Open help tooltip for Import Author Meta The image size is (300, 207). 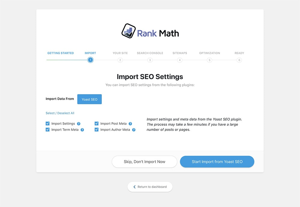pyautogui.click(x=134, y=130)
